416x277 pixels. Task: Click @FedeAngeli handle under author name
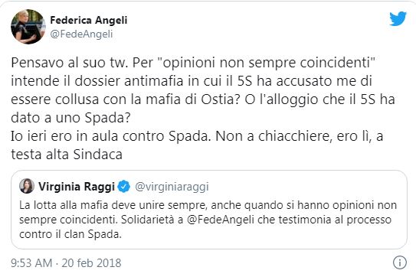pos(81,34)
